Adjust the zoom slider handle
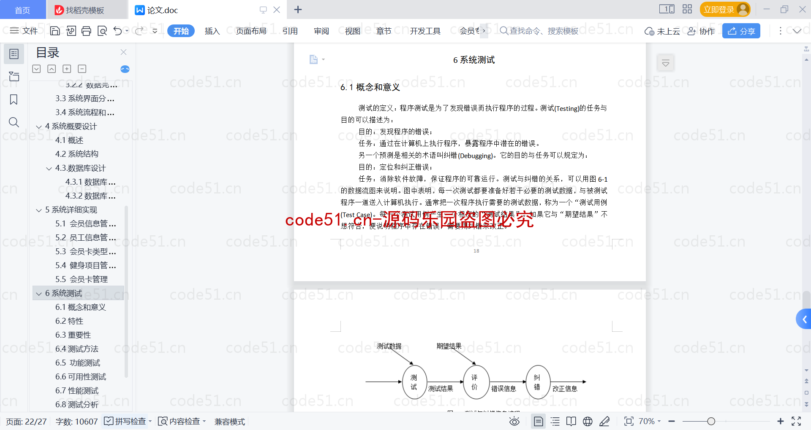 click(711, 421)
